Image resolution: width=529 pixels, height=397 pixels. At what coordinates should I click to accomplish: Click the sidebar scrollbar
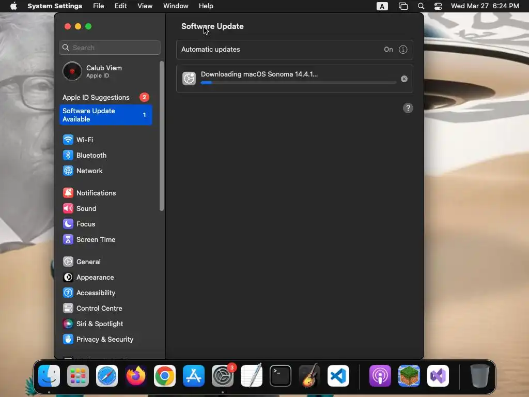coord(162,136)
